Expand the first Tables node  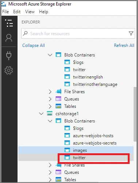click(50, 106)
